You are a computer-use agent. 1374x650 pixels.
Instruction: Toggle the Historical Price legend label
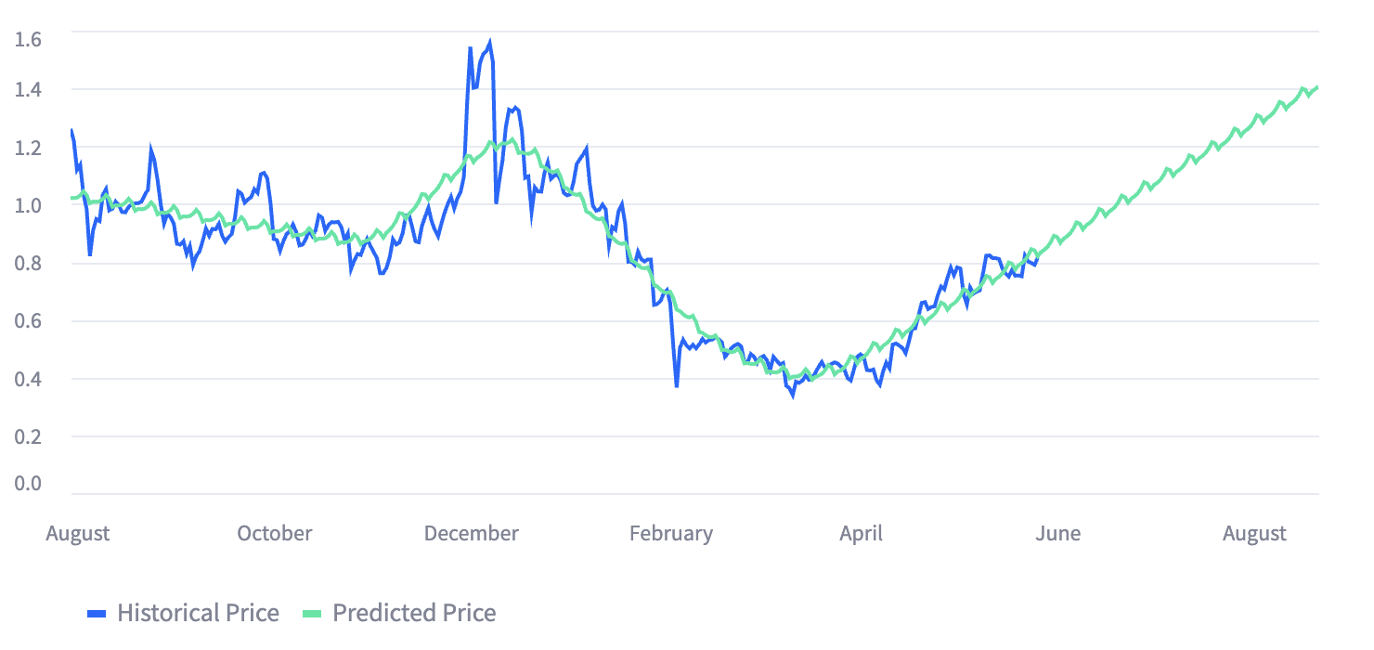tap(198, 613)
